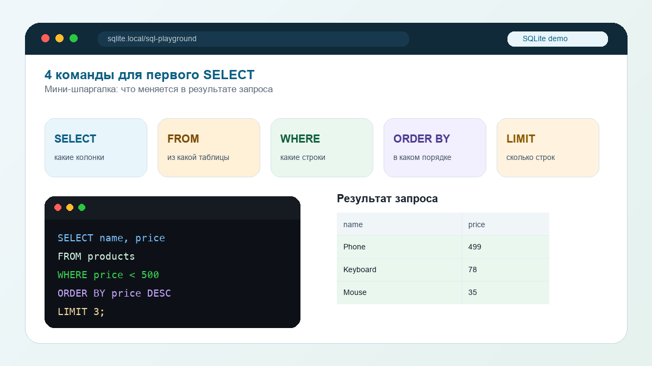Click the subtitle starting 'Мини-шпаргалка'
The width and height of the screenshot is (652, 366).
pyautogui.click(x=159, y=89)
